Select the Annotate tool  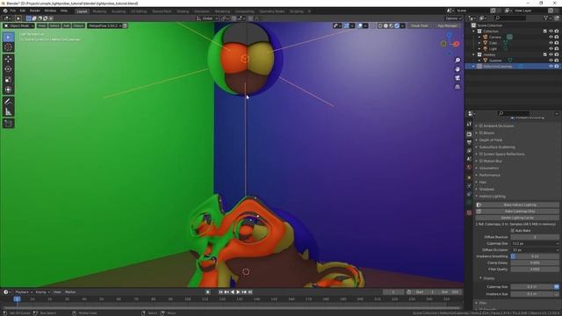[8, 102]
